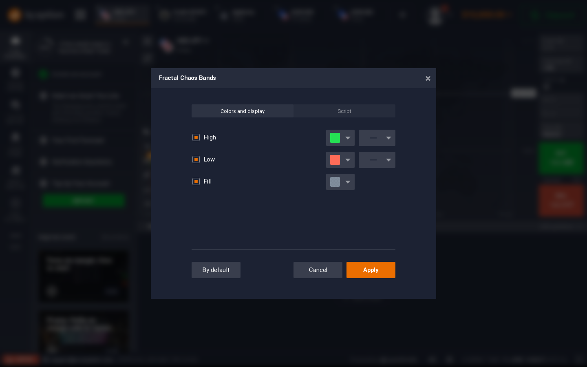This screenshot has height=367, width=587.
Task: Click the Fractal Chaos Bands title text
Action: (x=188, y=78)
